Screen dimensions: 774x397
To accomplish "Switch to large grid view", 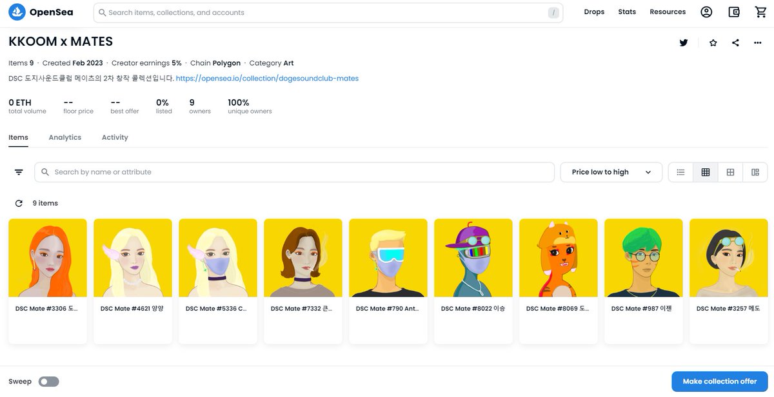I will coord(730,172).
